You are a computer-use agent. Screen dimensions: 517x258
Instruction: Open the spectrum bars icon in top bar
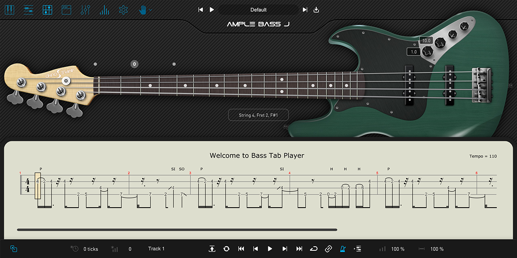tap(105, 10)
